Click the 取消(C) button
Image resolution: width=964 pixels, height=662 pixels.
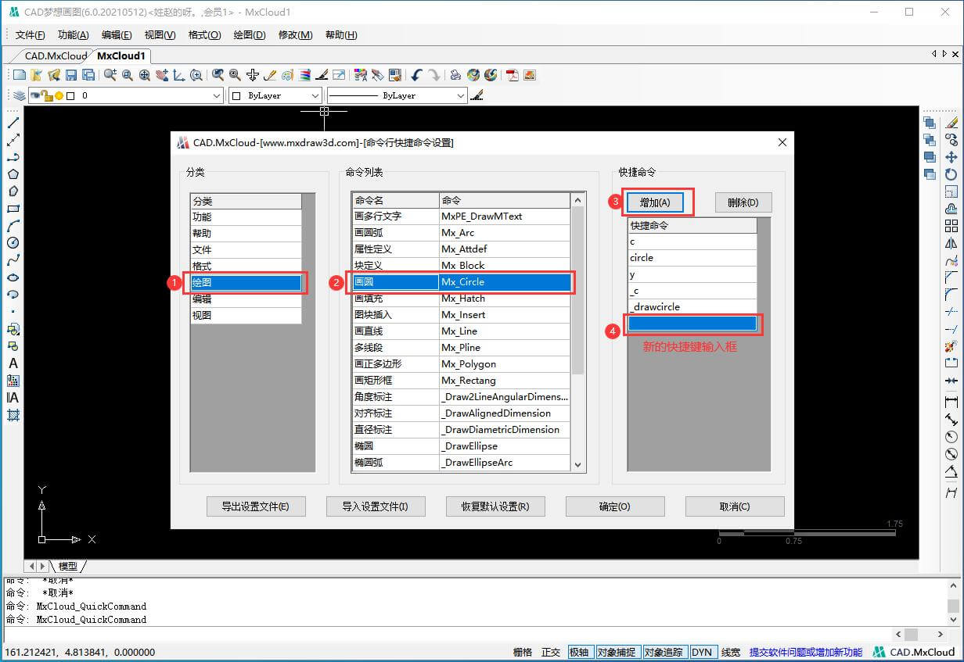[735, 506]
